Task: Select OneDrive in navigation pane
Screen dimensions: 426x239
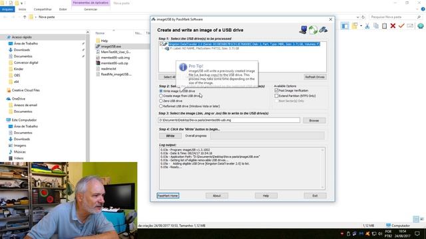Action: point(18,99)
